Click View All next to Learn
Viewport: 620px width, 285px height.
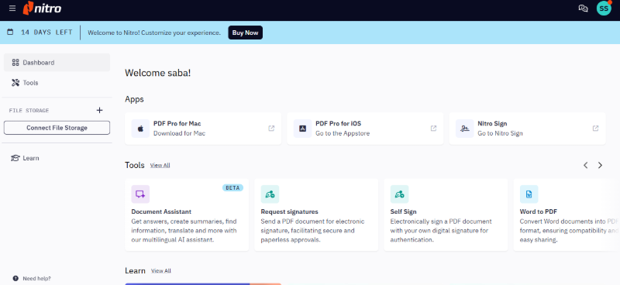click(x=161, y=271)
